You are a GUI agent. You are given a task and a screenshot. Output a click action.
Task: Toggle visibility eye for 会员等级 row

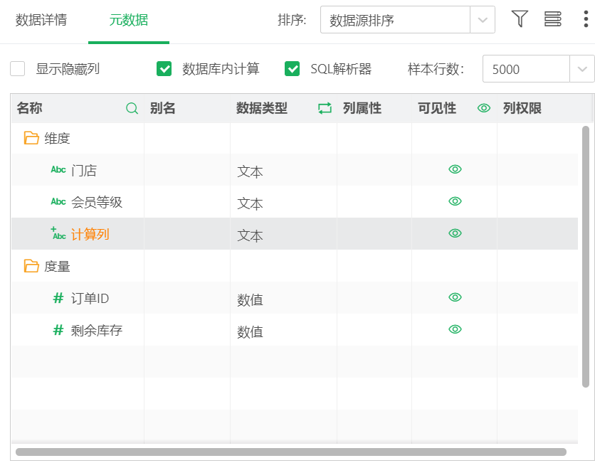coord(456,201)
